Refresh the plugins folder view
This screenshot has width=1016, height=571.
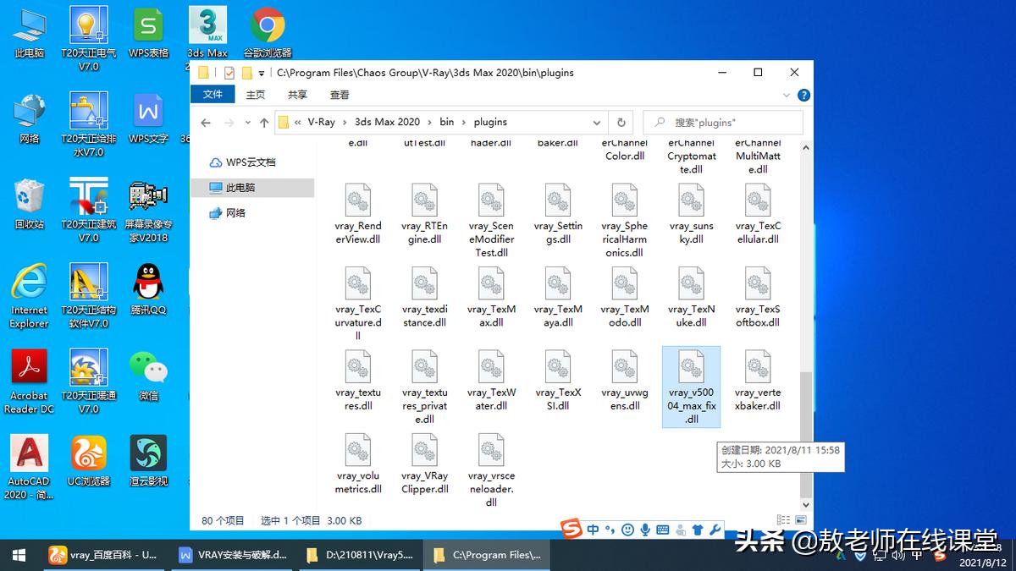point(621,122)
